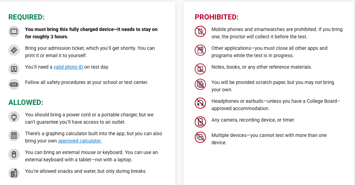
Task: Click the snacks and water bottle icon
Action: (x=14, y=173)
